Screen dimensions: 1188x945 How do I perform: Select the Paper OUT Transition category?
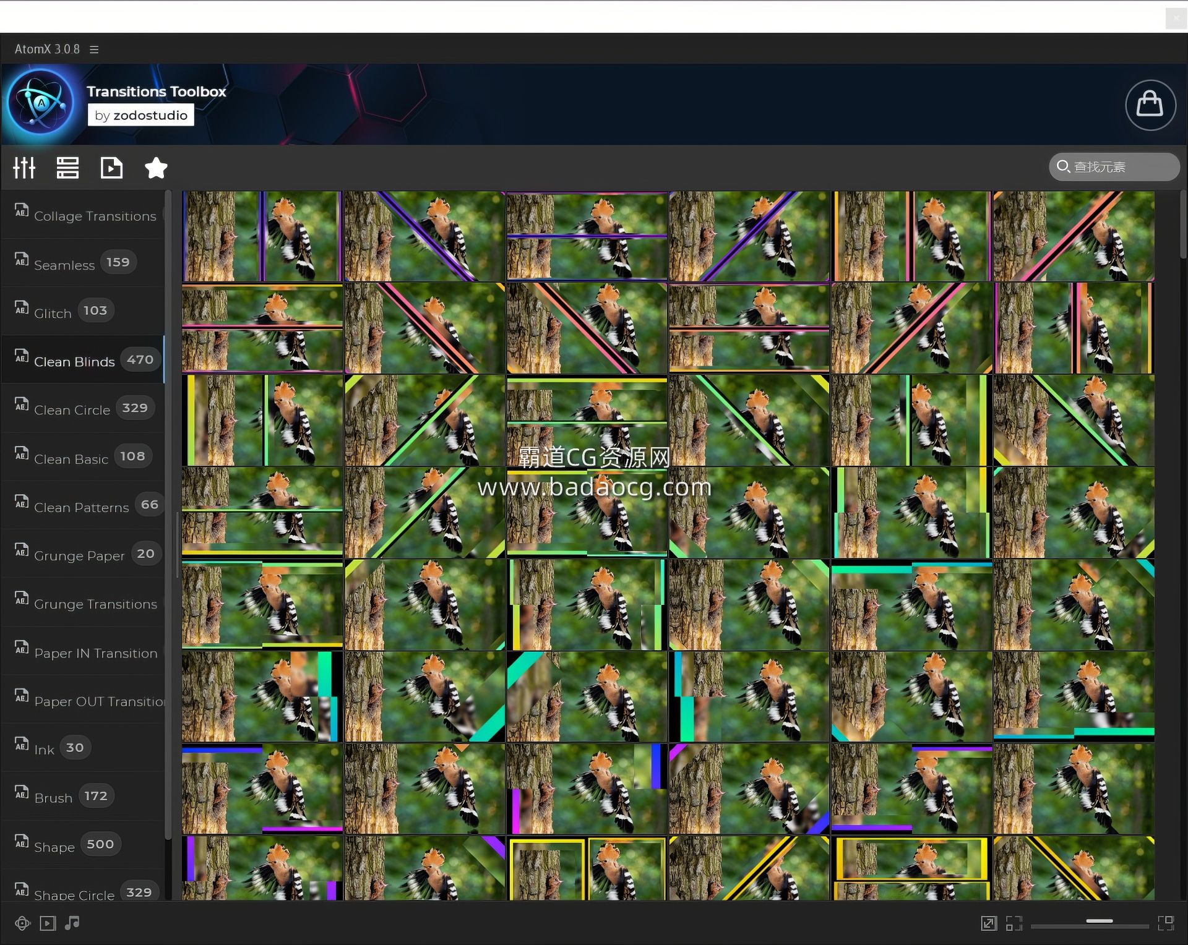tap(83, 699)
